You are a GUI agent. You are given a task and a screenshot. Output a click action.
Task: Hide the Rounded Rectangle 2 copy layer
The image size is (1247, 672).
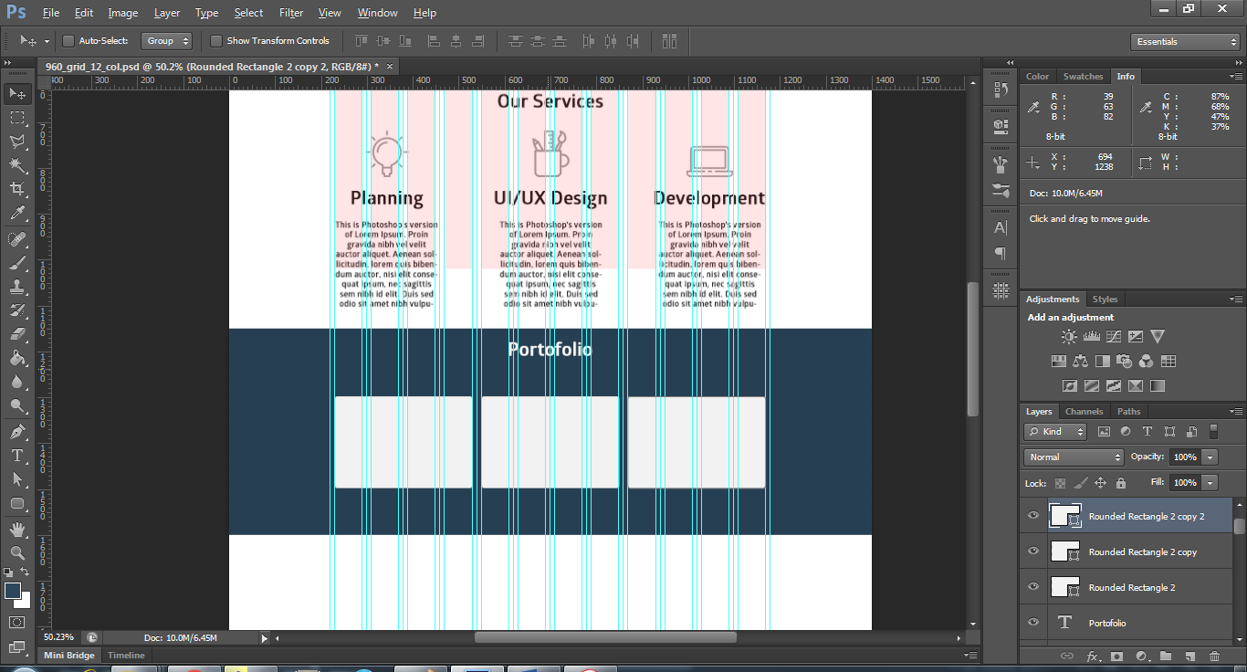tap(1032, 551)
